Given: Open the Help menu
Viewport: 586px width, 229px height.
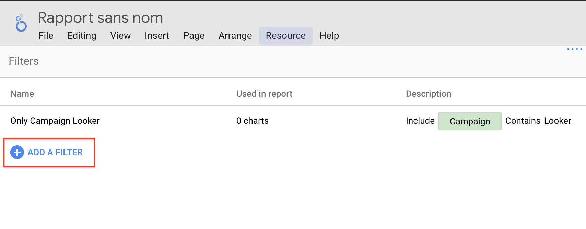Looking at the screenshot, I should tap(329, 36).
